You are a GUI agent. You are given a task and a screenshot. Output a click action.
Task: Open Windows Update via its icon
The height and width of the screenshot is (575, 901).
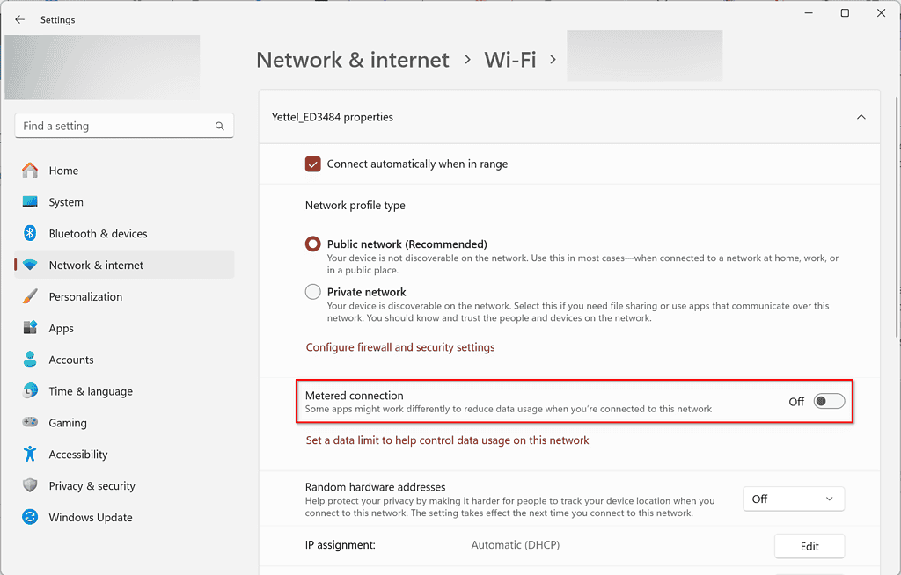31,518
